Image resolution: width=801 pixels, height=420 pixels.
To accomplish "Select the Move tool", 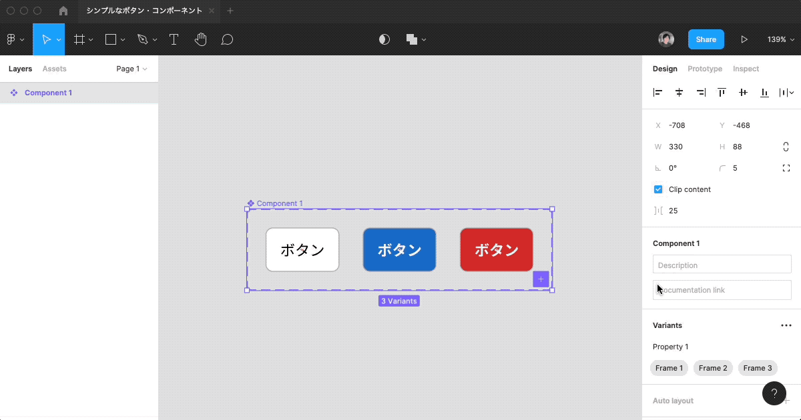I will [x=46, y=39].
